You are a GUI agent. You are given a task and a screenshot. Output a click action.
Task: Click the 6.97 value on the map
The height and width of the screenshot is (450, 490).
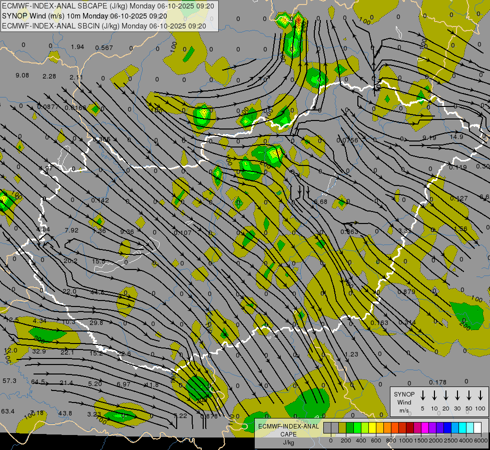(x=124, y=384)
